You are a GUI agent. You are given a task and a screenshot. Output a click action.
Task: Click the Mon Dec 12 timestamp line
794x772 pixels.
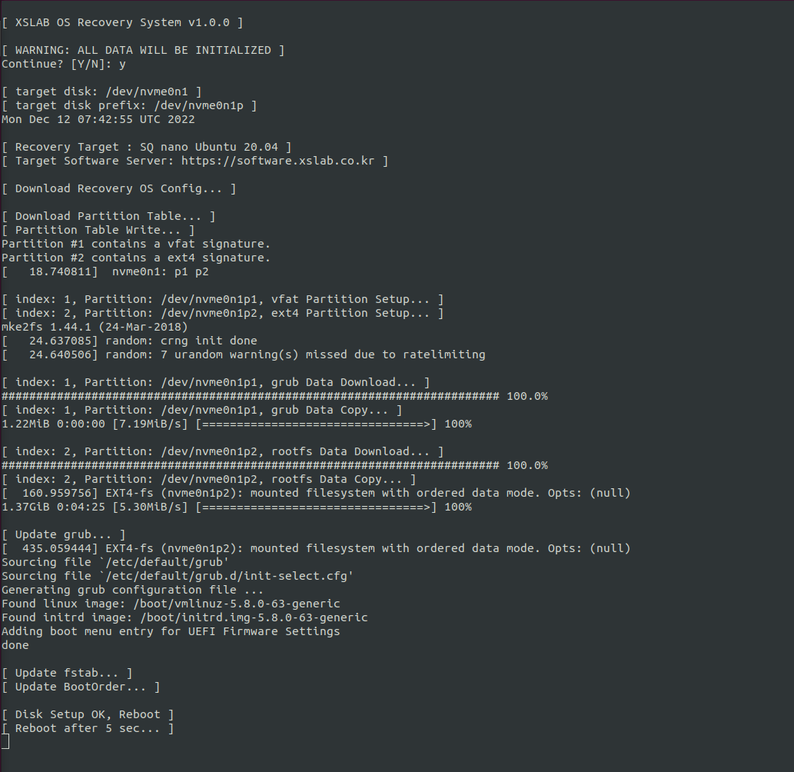click(x=98, y=119)
